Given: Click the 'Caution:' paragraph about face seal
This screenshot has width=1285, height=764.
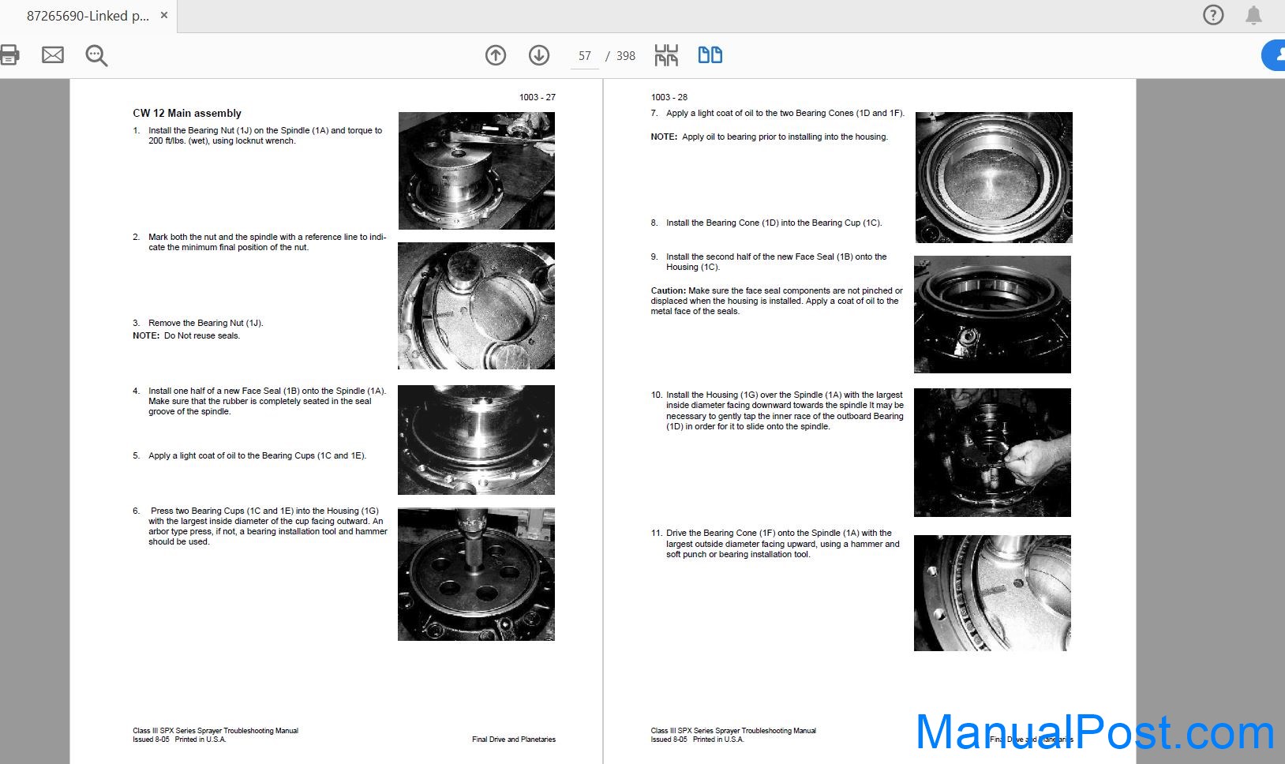Looking at the screenshot, I should click(777, 301).
